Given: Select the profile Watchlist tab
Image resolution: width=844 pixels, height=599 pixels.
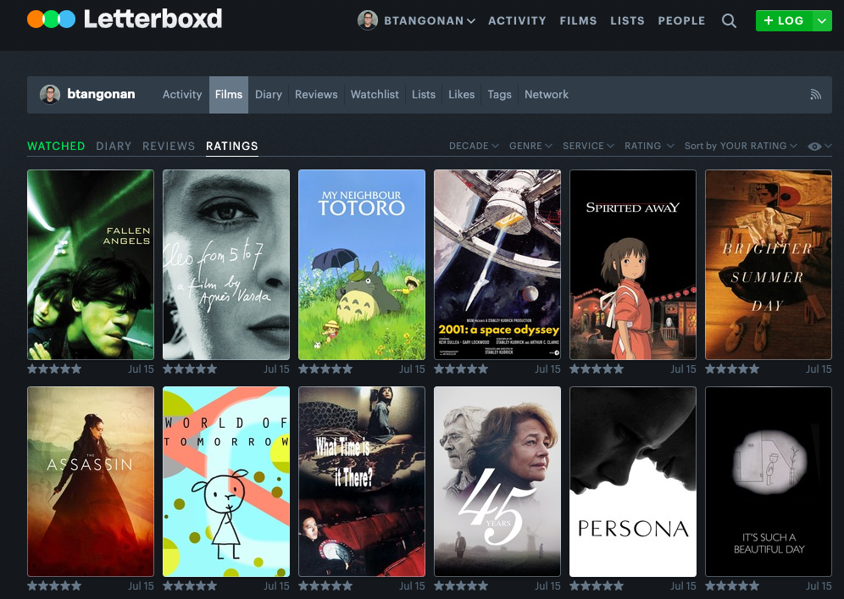Looking at the screenshot, I should click(x=375, y=95).
